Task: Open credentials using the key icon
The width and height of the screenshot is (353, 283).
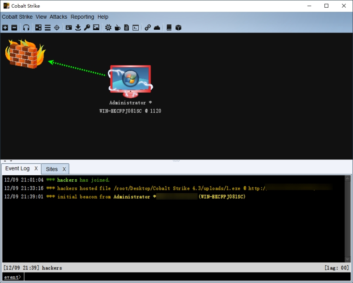Action: point(87,28)
